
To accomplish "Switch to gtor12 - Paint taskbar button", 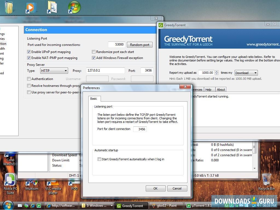I will tap(166, 206).
